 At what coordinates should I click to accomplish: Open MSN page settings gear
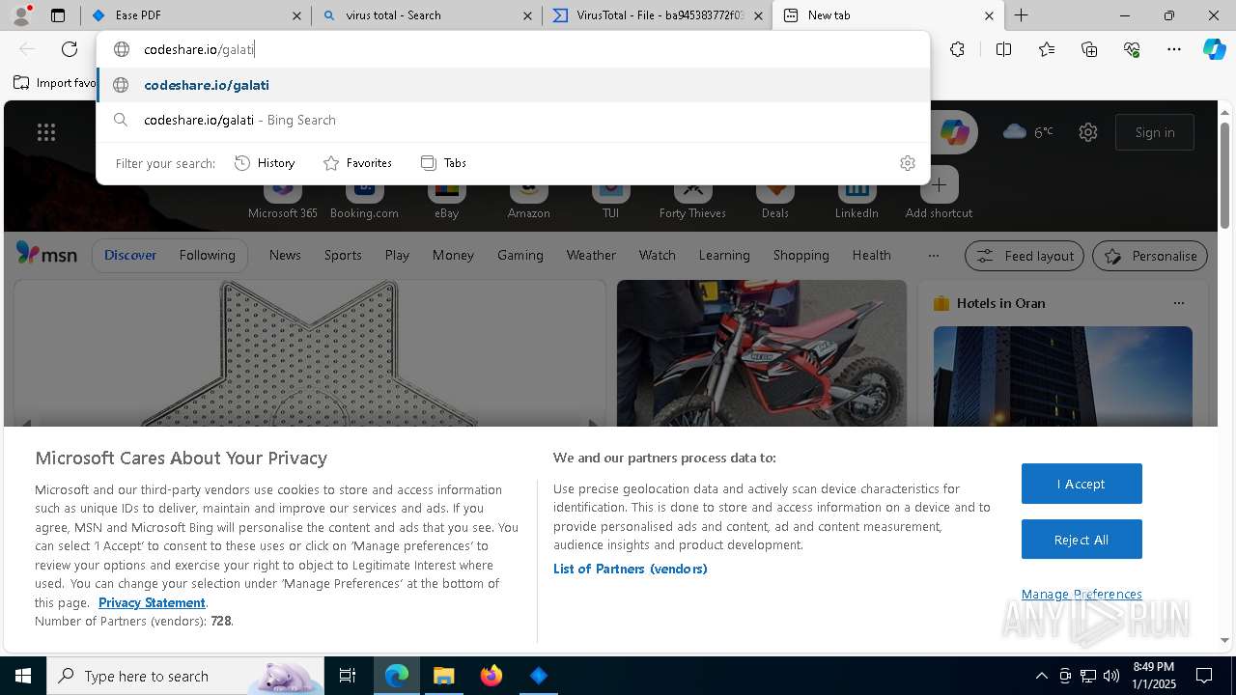coord(1088,132)
